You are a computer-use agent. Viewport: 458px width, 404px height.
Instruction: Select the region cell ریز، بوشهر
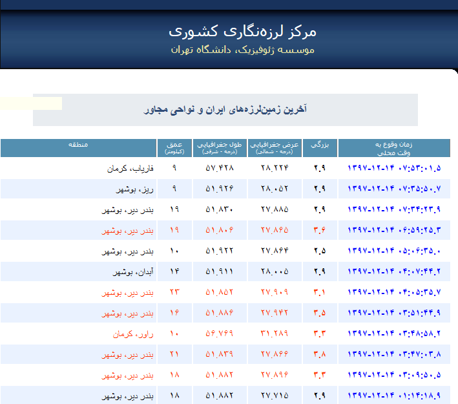pos(134,189)
